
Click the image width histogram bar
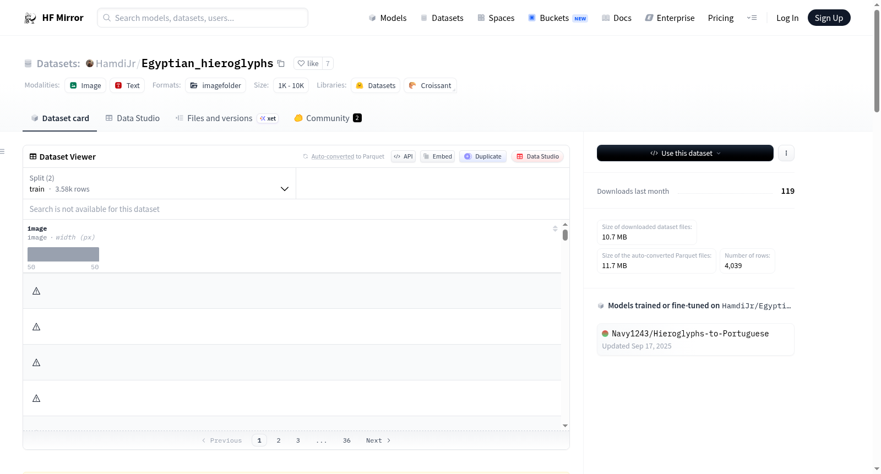(x=63, y=254)
